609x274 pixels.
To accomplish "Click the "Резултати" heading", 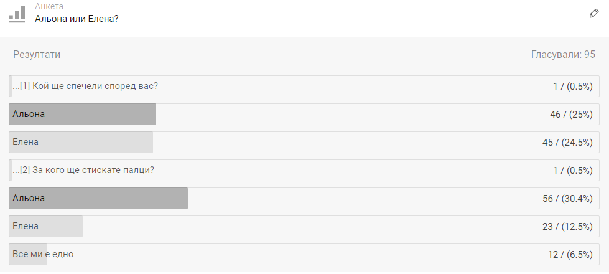I will 37,55.
